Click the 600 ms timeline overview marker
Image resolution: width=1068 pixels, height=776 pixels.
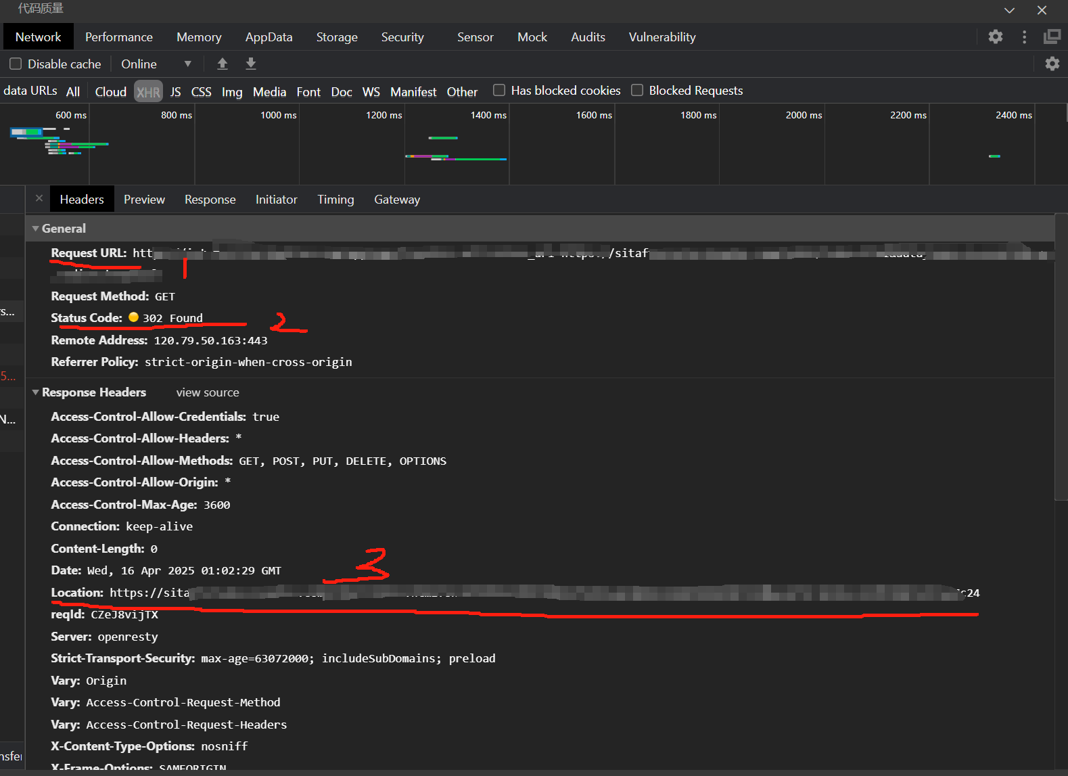point(71,115)
